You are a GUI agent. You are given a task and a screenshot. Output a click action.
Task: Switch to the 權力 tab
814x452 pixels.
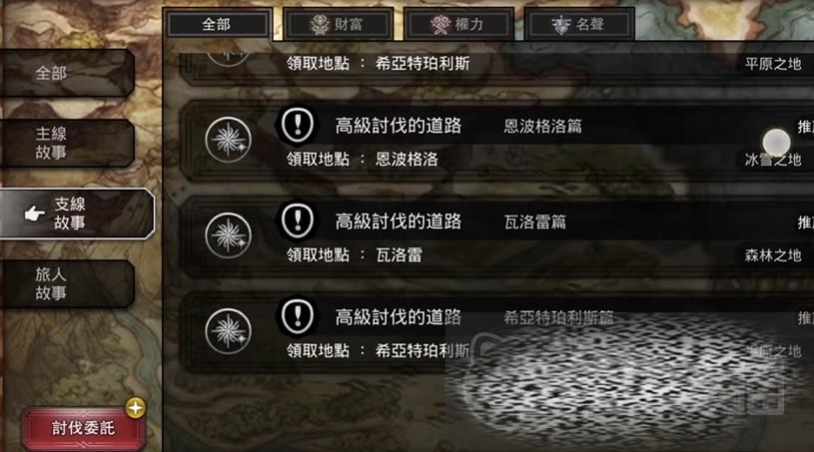click(x=458, y=24)
